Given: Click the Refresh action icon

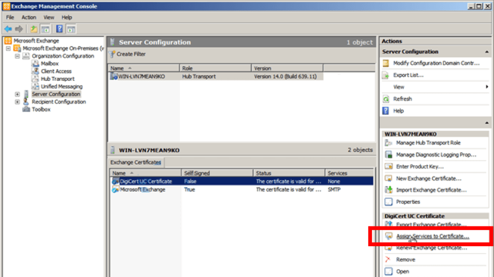Looking at the screenshot, I should pos(386,99).
